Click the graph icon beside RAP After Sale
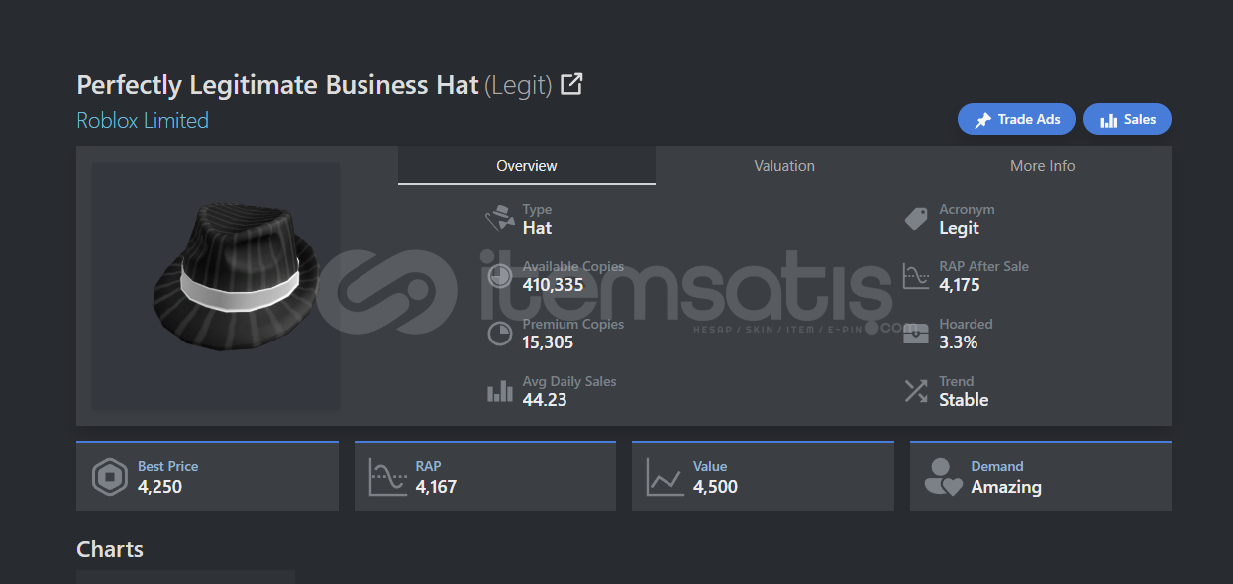The height and width of the screenshot is (584, 1233). (917, 275)
